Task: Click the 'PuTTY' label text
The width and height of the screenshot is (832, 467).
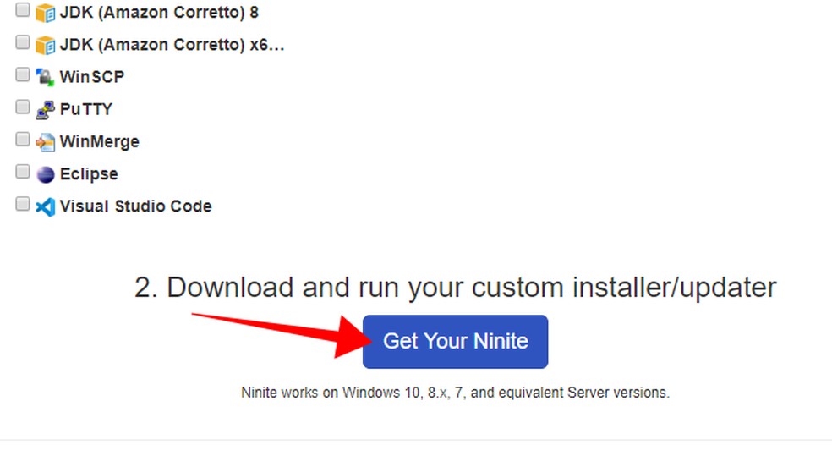Action: pyautogui.click(x=86, y=109)
